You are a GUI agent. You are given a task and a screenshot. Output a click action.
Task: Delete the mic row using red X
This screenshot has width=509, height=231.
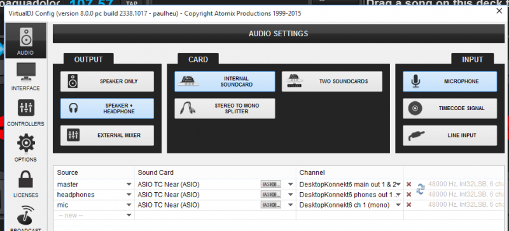pyautogui.click(x=409, y=205)
